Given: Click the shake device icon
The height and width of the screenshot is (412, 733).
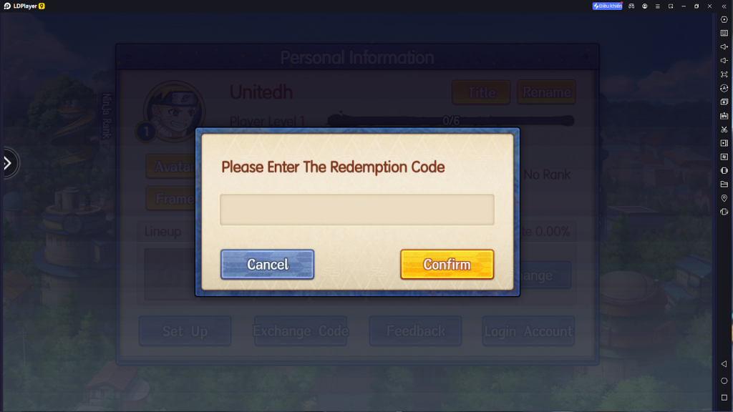Looking at the screenshot, I should tap(724, 212).
